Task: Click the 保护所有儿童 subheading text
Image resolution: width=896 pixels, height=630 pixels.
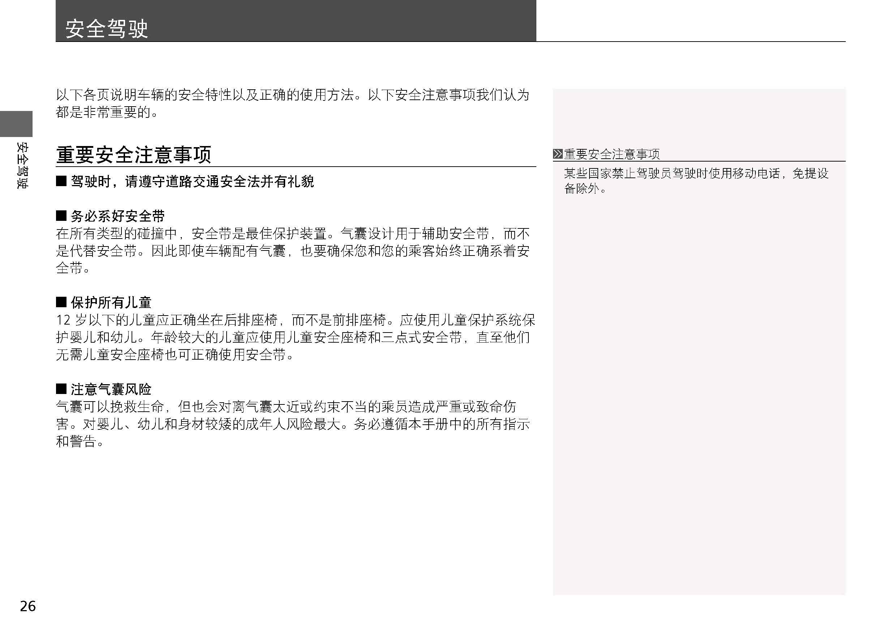Action: [111, 302]
